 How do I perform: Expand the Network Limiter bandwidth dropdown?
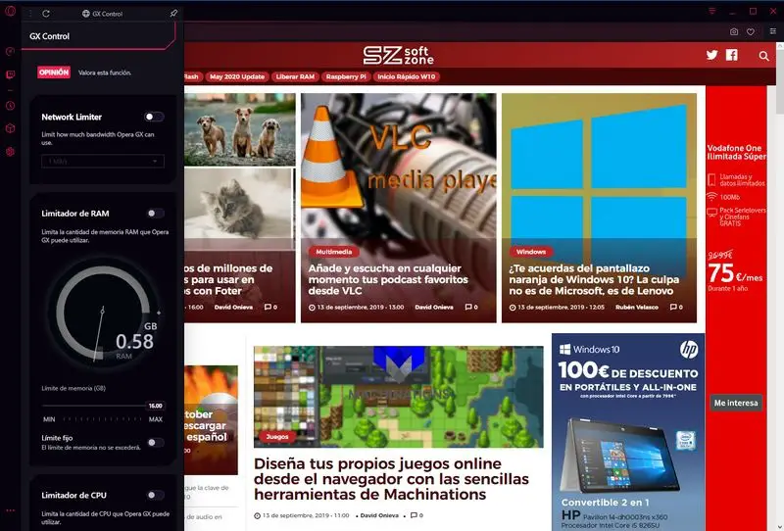103,161
